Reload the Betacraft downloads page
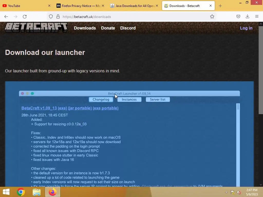263x197 pixels. pos(25,17)
